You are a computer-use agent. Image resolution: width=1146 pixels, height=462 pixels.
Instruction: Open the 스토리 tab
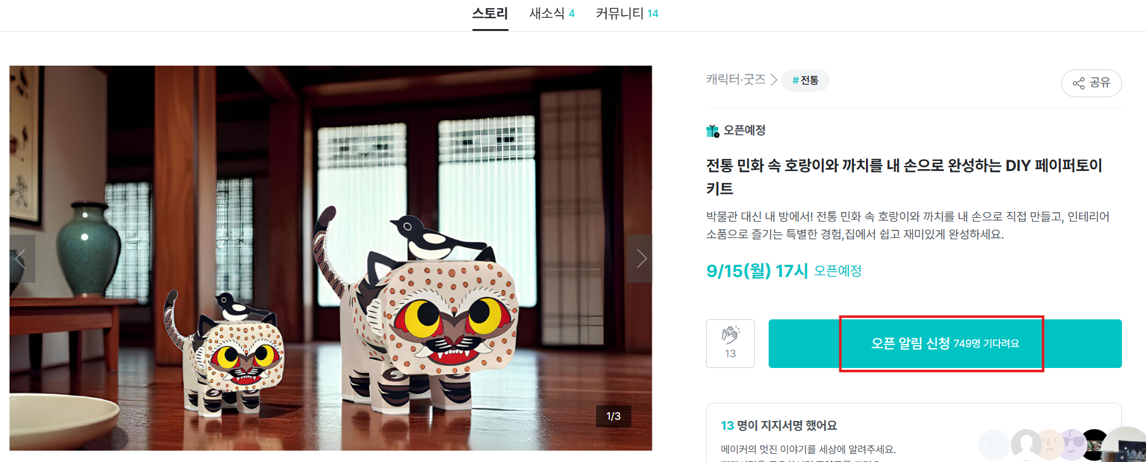click(490, 13)
